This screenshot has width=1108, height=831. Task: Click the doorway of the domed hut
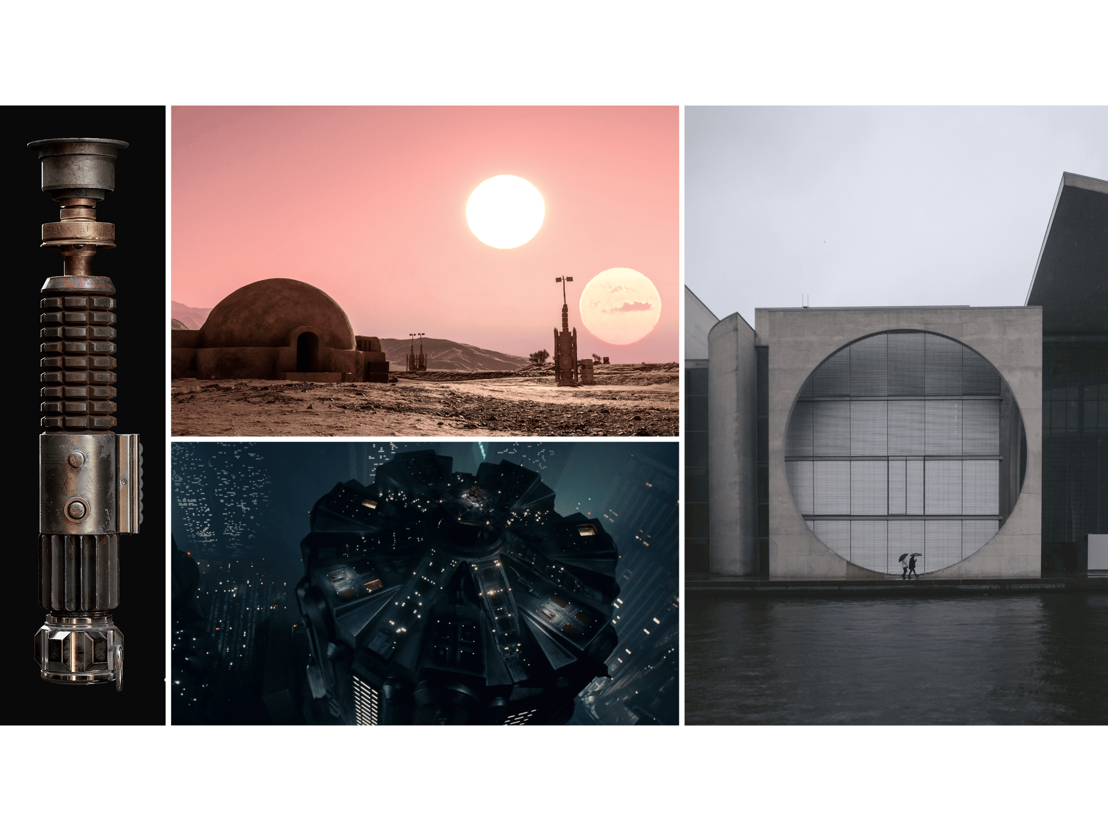307,352
